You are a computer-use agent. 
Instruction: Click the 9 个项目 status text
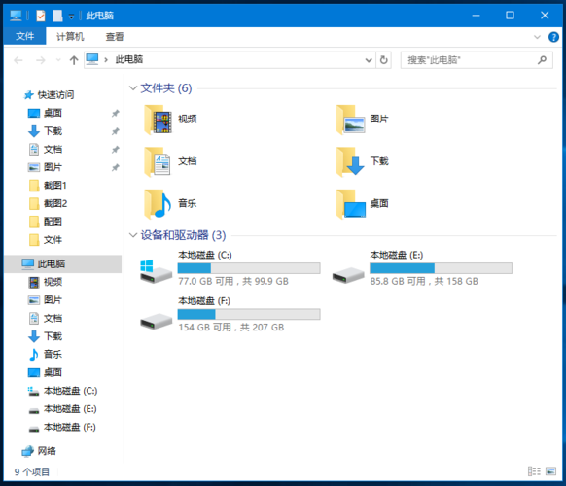pos(32,471)
